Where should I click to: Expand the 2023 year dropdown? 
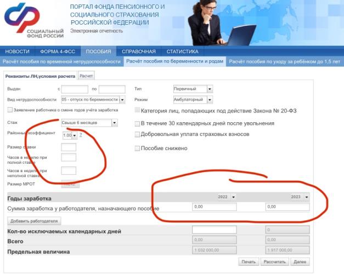(x=307, y=197)
